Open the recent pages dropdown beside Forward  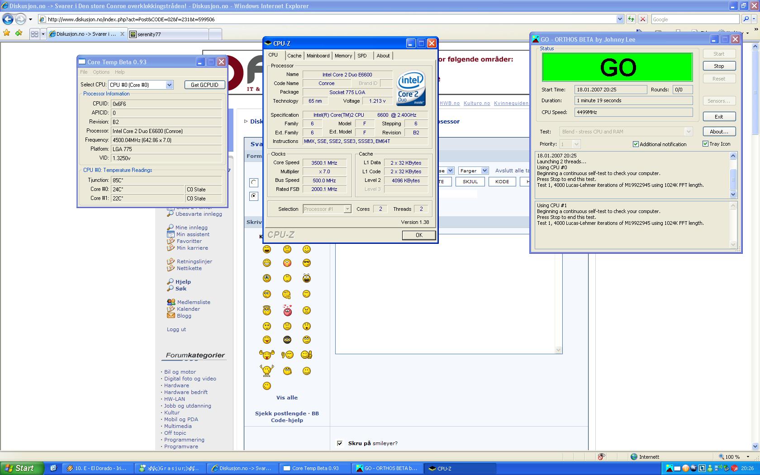point(30,19)
